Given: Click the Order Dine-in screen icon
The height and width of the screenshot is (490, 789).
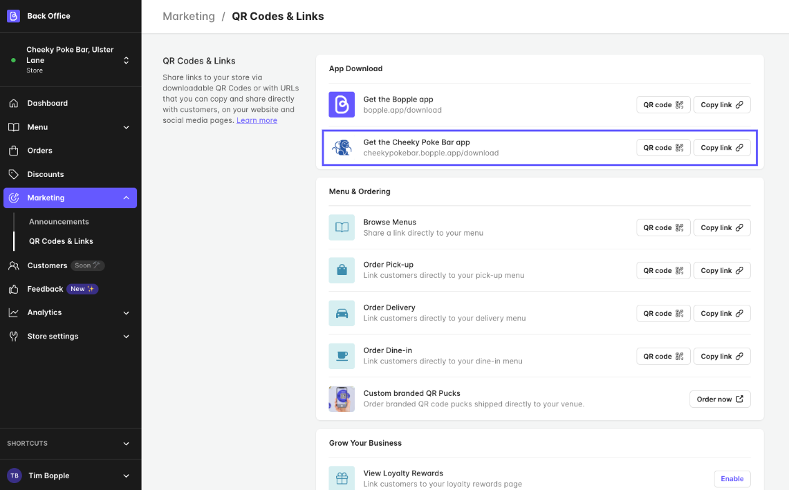Looking at the screenshot, I should pos(341,356).
